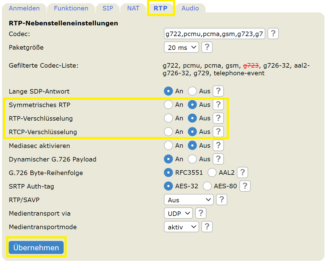Open help for SRTP Auth-tag
Image resolution: width=325 pixels, height=261 pixels.
(x=245, y=186)
